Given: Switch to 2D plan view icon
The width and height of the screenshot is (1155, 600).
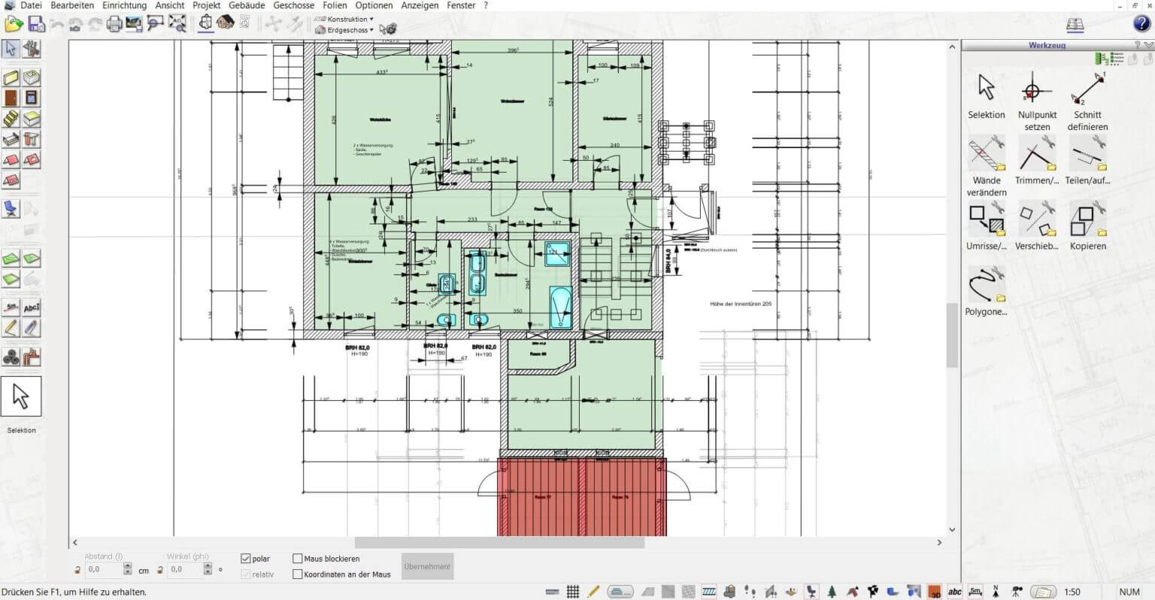Looking at the screenshot, I should pyautogui.click(x=205, y=23).
